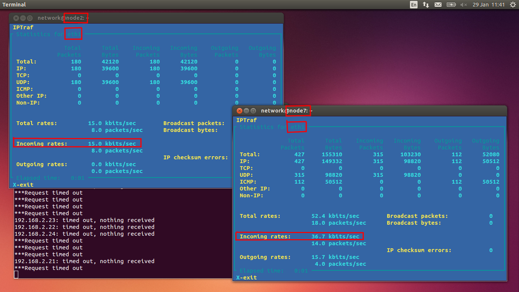Click the muted volume speaker icon
519x292 pixels.
(x=464, y=5)
